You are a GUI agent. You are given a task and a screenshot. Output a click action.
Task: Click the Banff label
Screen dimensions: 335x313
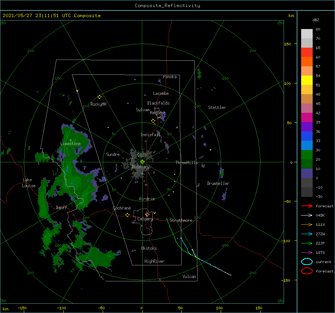click(61, 207)
